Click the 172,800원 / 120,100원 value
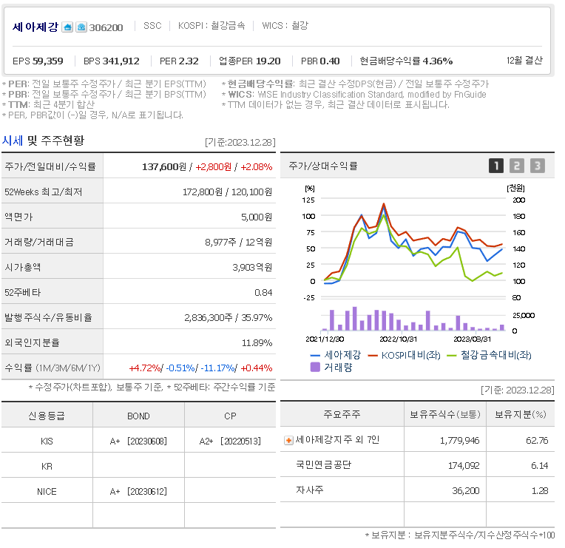Image resolution: width=565 pixels, height=548 pixels. (227, 192)
